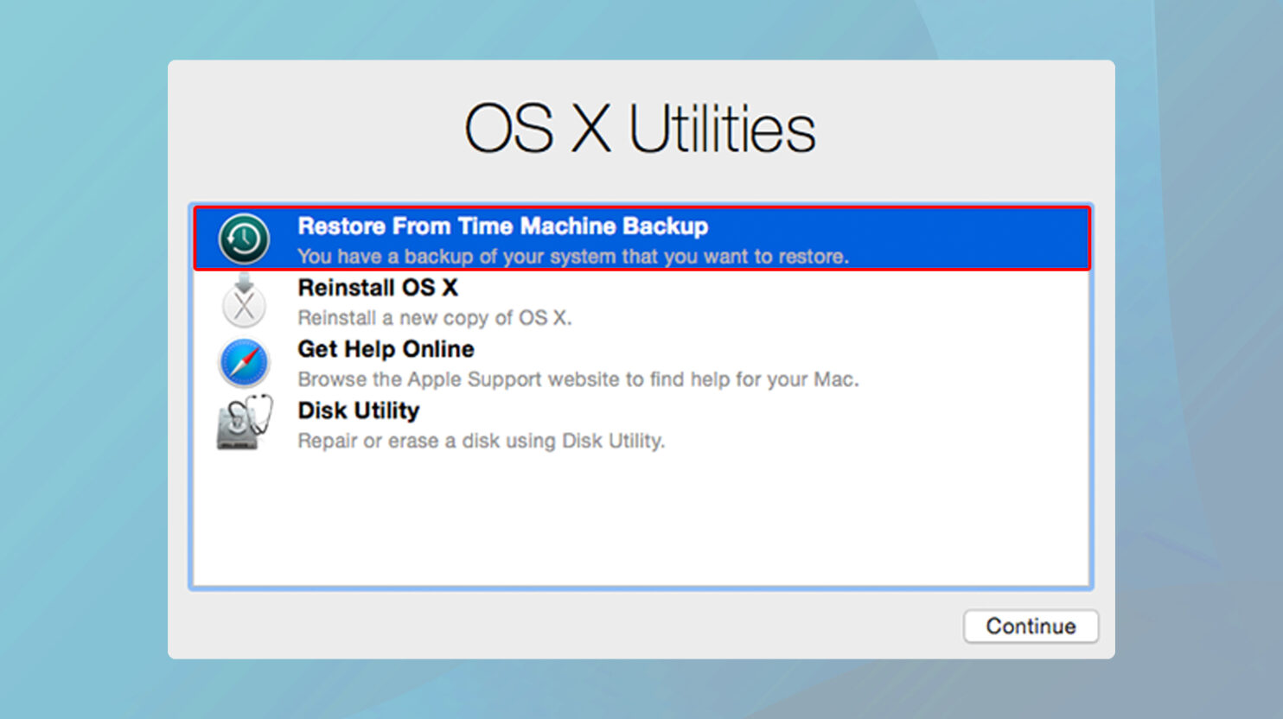This screenshot has width=1283, height=719.
Task: Click the OS X Utilities heading
Action: pyautogui.click(x=640, y=130)
